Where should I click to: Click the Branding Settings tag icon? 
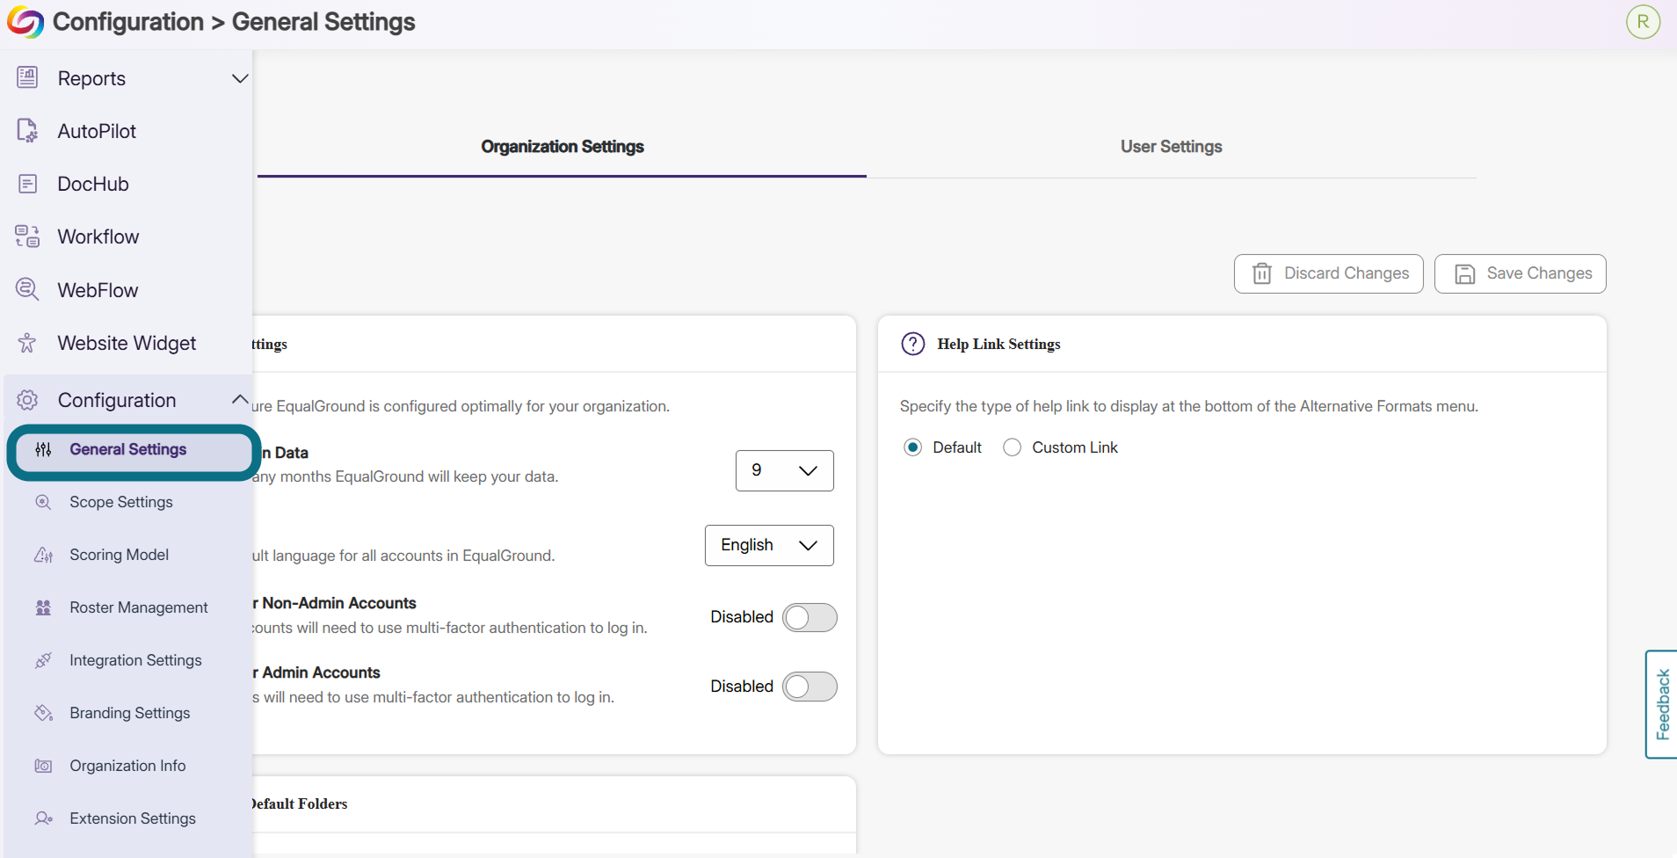[43, 713]
